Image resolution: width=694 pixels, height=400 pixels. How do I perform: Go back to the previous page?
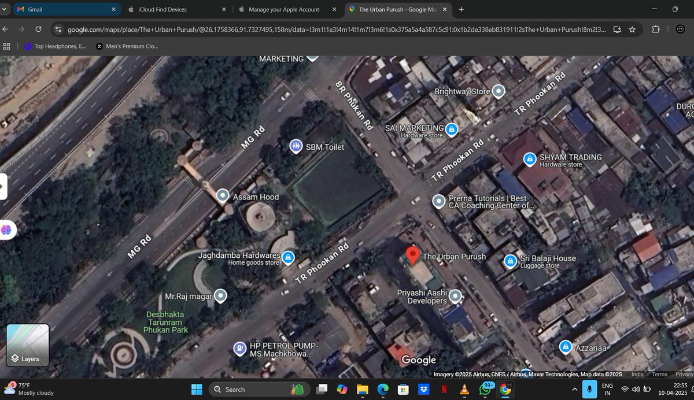(x=5, y=29)
